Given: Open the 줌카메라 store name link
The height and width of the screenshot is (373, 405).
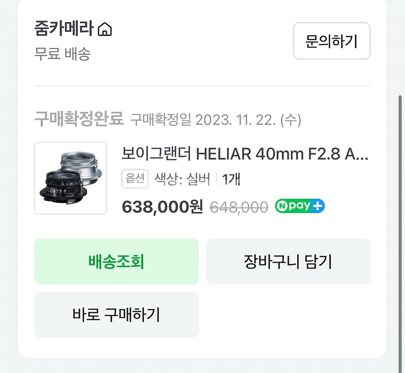Looking at the screenshot, I should click(x=64, y=29).
